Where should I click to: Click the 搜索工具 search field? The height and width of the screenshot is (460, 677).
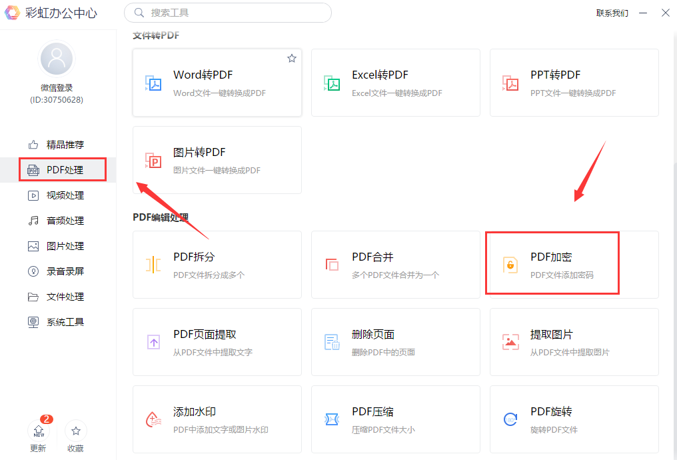click(227, 13)
